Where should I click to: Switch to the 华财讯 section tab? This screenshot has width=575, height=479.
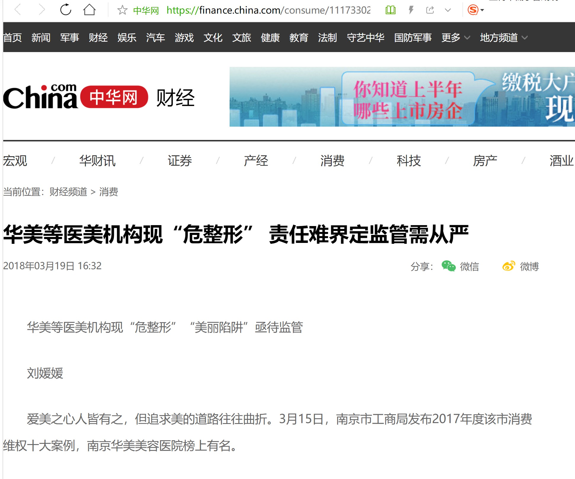tap(97, 161)
